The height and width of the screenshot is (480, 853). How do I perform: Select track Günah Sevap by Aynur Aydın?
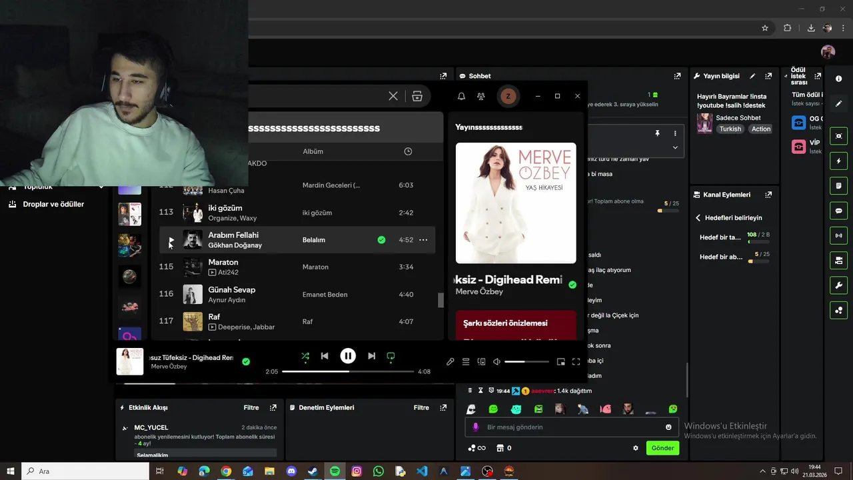297,294
